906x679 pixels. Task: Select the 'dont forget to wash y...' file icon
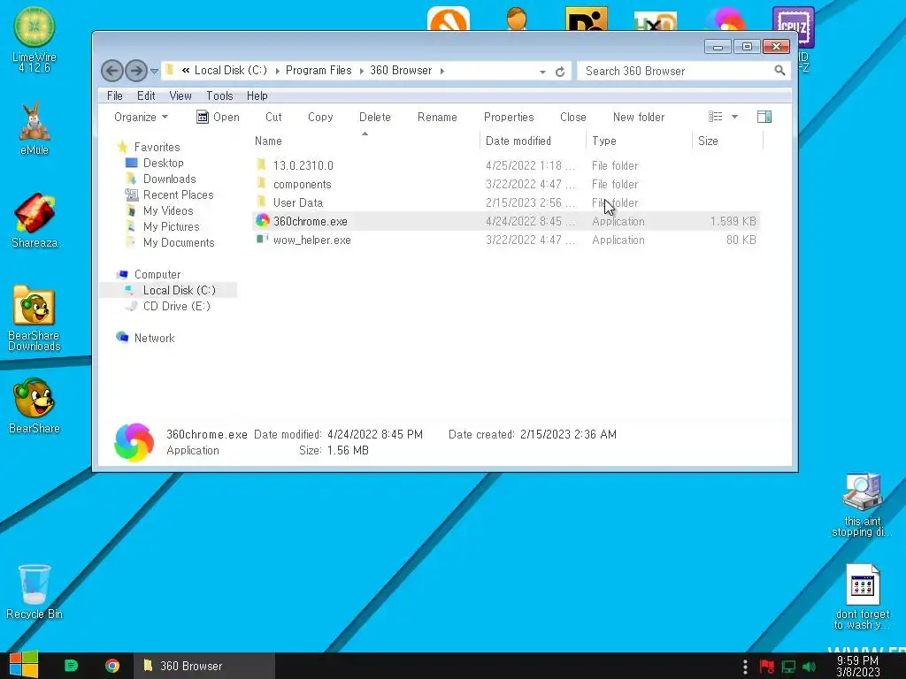tap(862, 597)
